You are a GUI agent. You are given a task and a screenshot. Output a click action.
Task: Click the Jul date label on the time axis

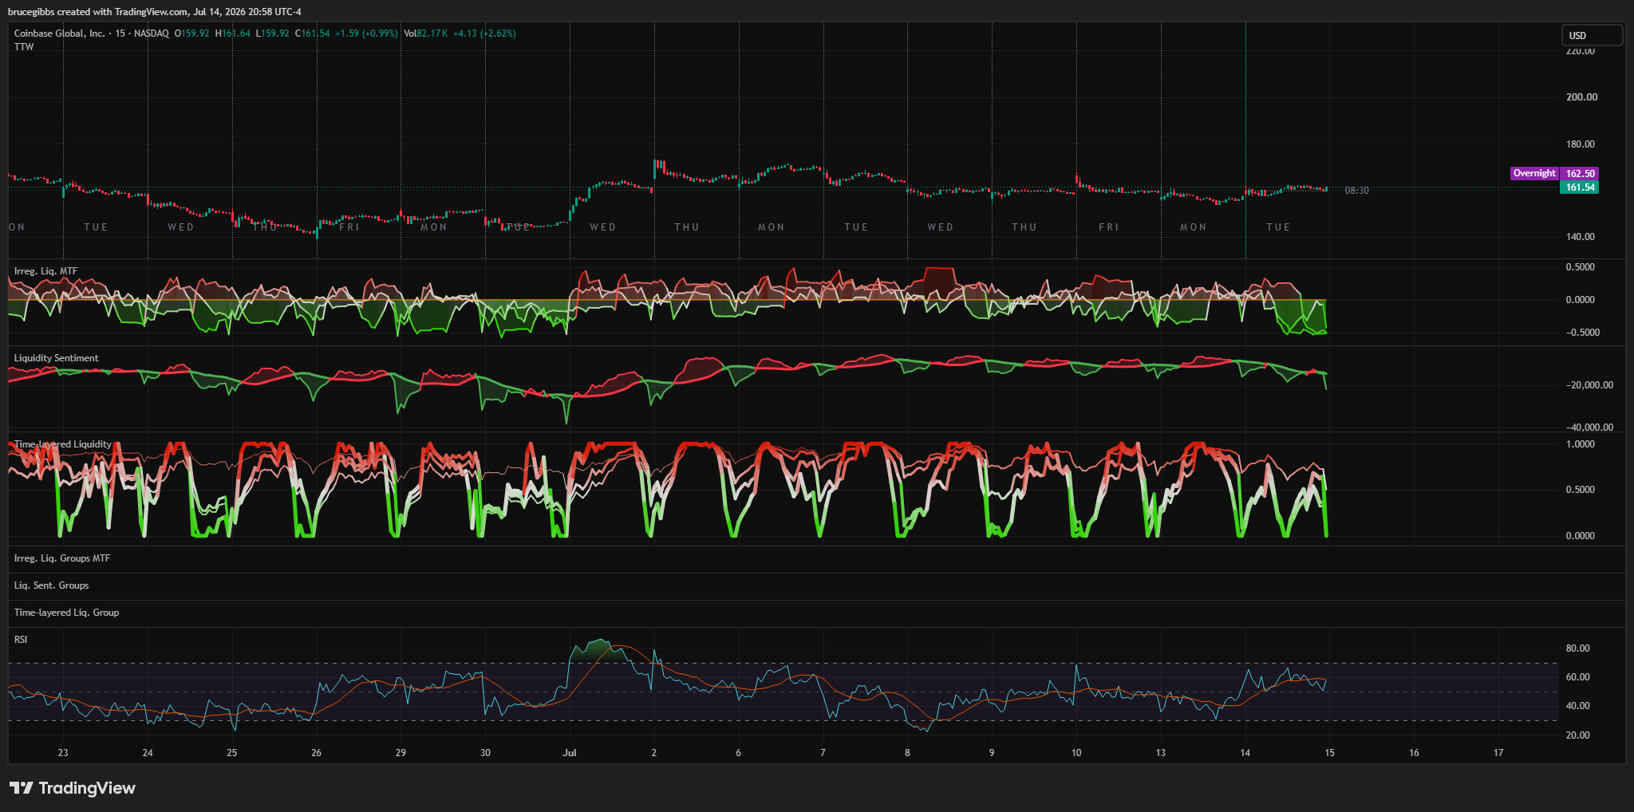point(570,753)
